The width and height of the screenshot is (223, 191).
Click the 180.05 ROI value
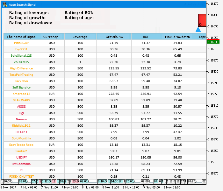pos(146,158)
